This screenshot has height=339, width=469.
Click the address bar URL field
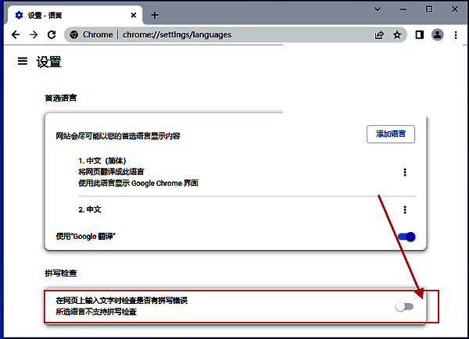tap(234, 34)
